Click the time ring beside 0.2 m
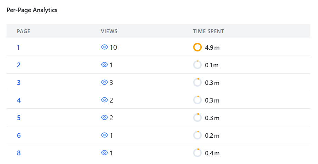This screenshot has height=164, width=318. coord(197,135)
